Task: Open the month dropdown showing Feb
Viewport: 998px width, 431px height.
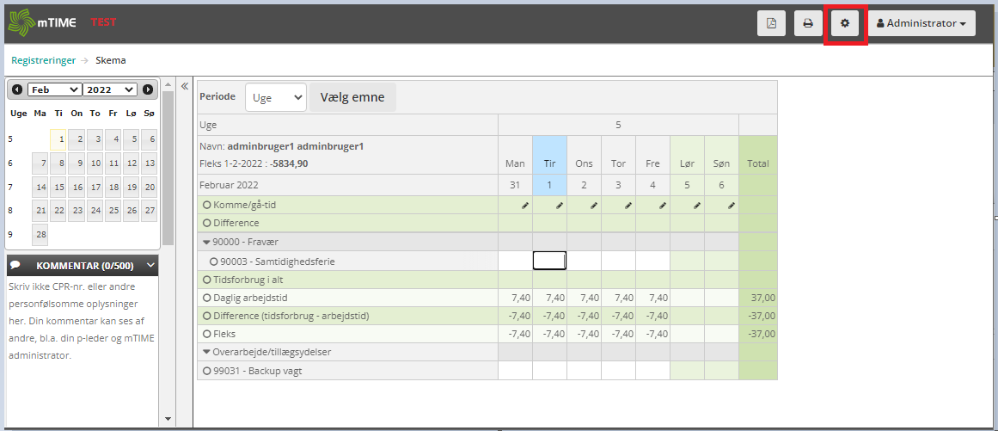Action: 54,89
